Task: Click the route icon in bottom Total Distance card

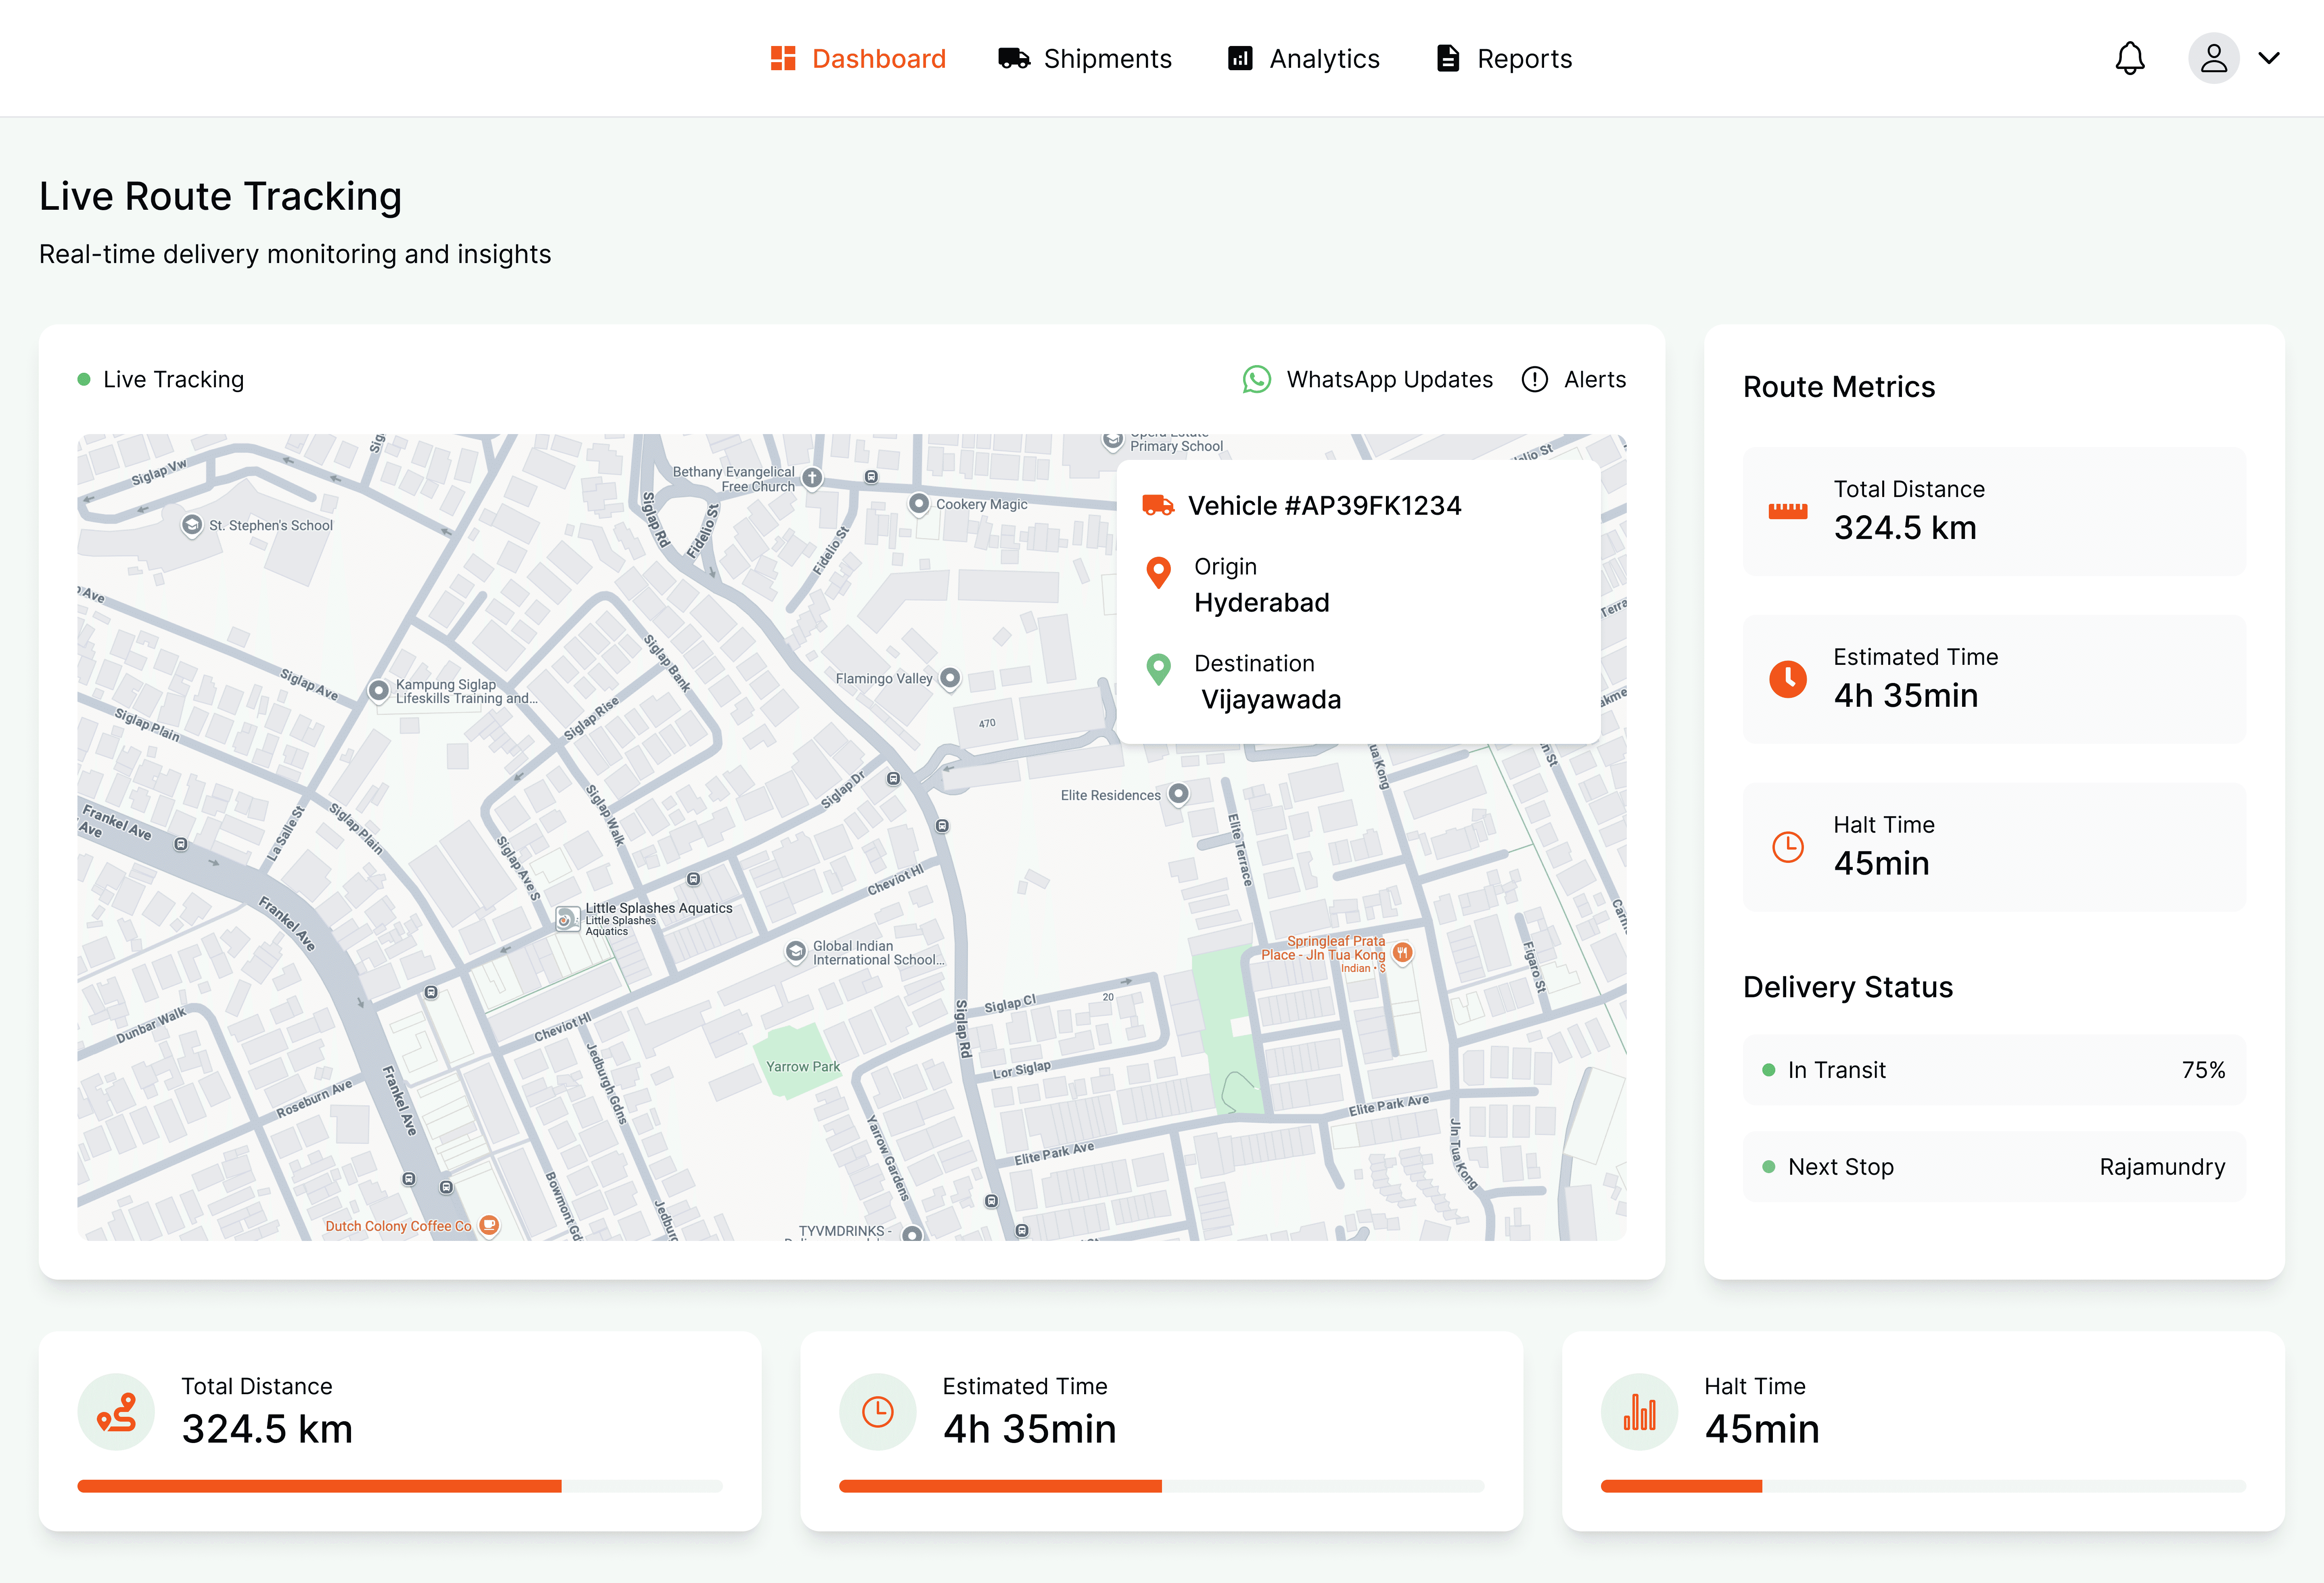Action: click(116, 1411)
